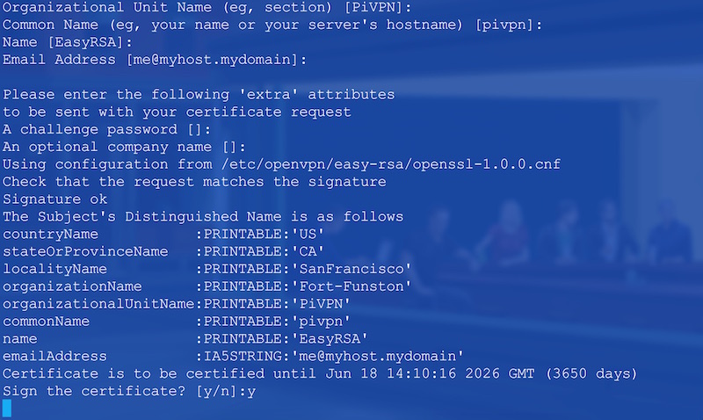Click the 'Name [EasyRSA]:' prompt
Viewport: 703px width, 420px height.
pyautogui.click(x=68, y=41)
